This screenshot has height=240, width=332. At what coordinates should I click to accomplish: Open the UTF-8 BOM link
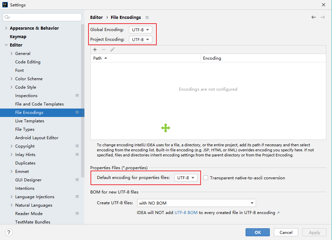tap(186, 213)
